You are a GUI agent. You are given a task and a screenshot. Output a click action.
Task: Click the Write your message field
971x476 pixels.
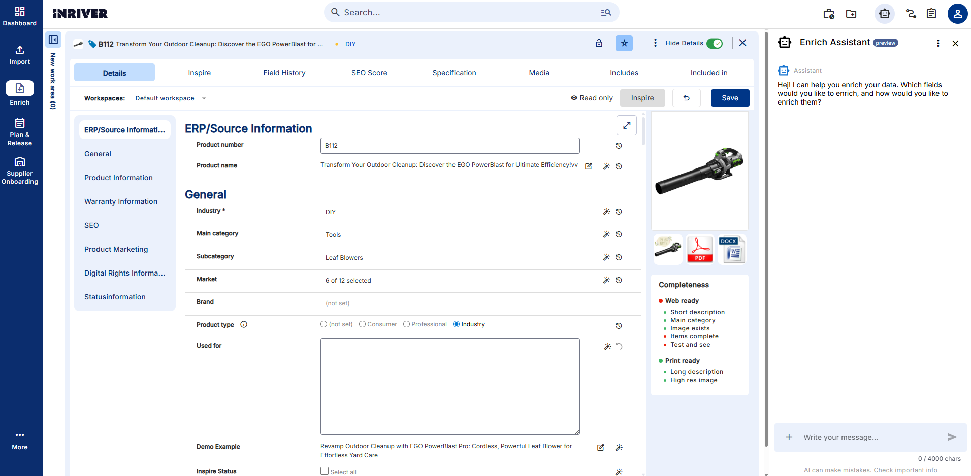(x=870, y=437)
